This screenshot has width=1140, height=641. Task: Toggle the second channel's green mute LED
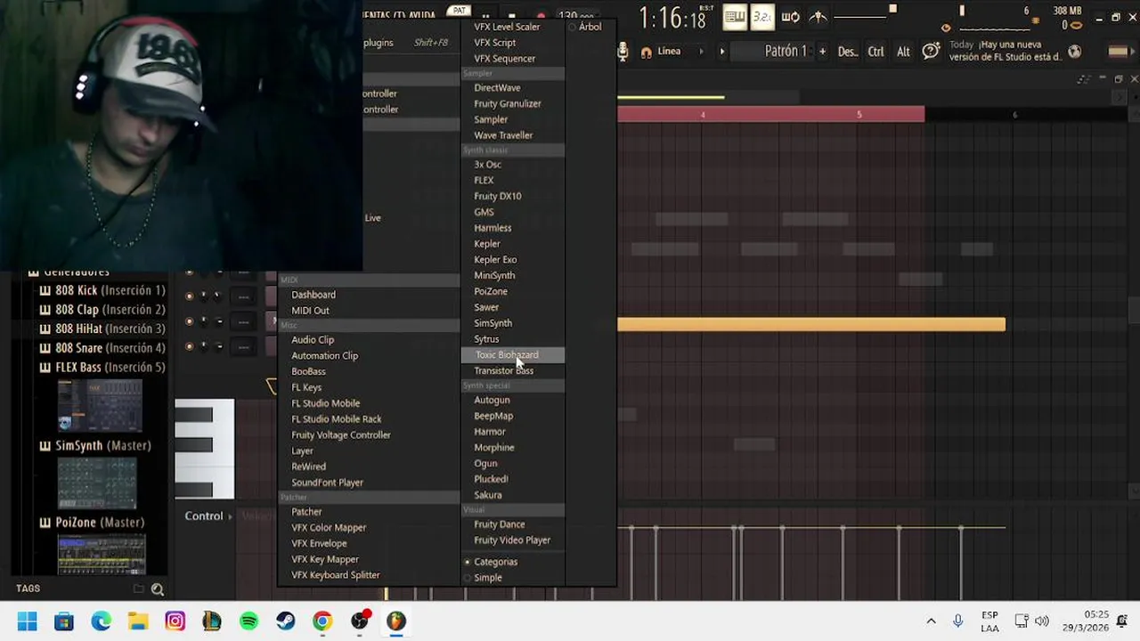[189, 320]
